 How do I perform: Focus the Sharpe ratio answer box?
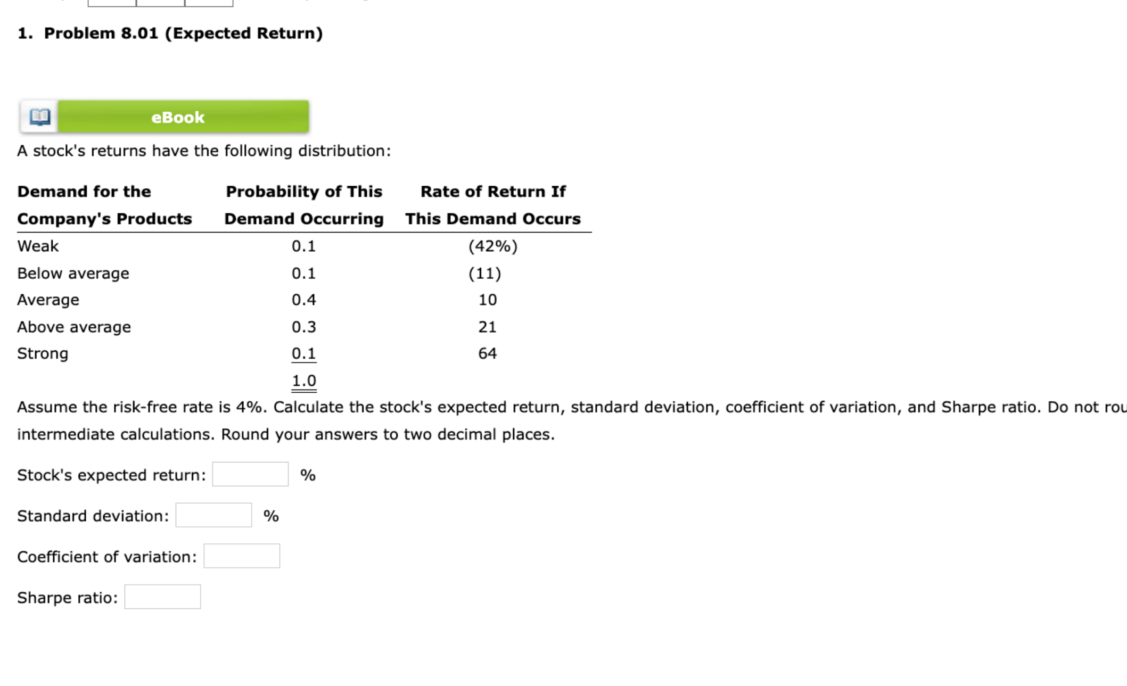tap(162, 596)
